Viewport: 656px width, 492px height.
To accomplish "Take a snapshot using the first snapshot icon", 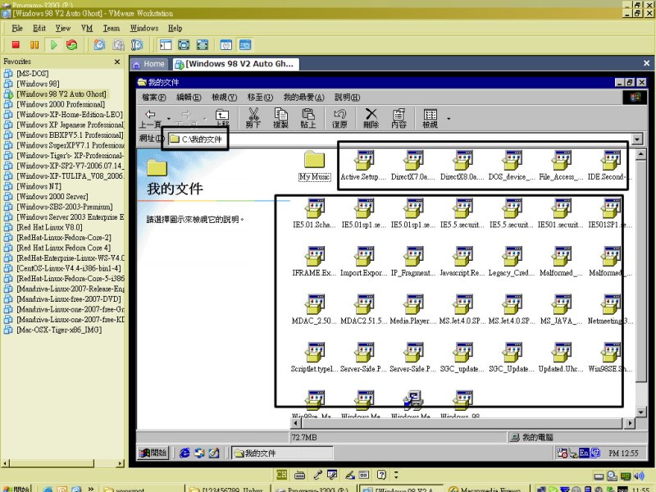I will tap(99, 45).
